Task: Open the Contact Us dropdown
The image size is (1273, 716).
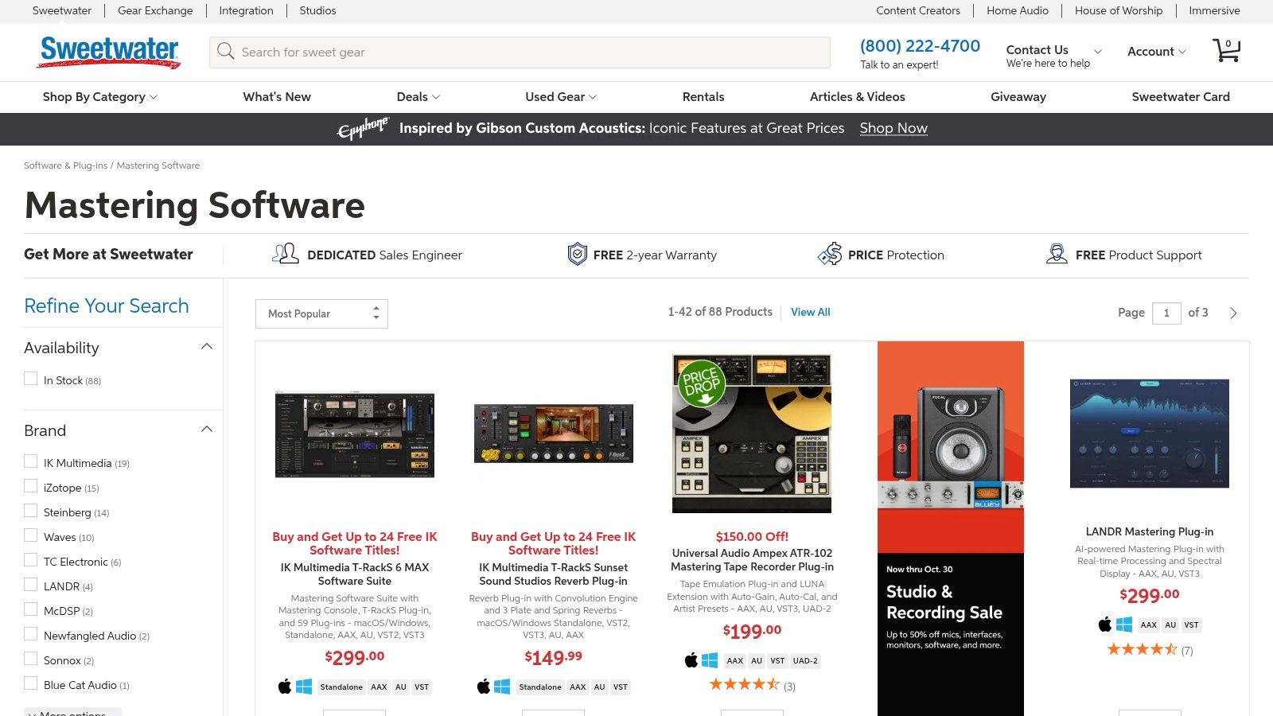Action: coord(1054,56)
